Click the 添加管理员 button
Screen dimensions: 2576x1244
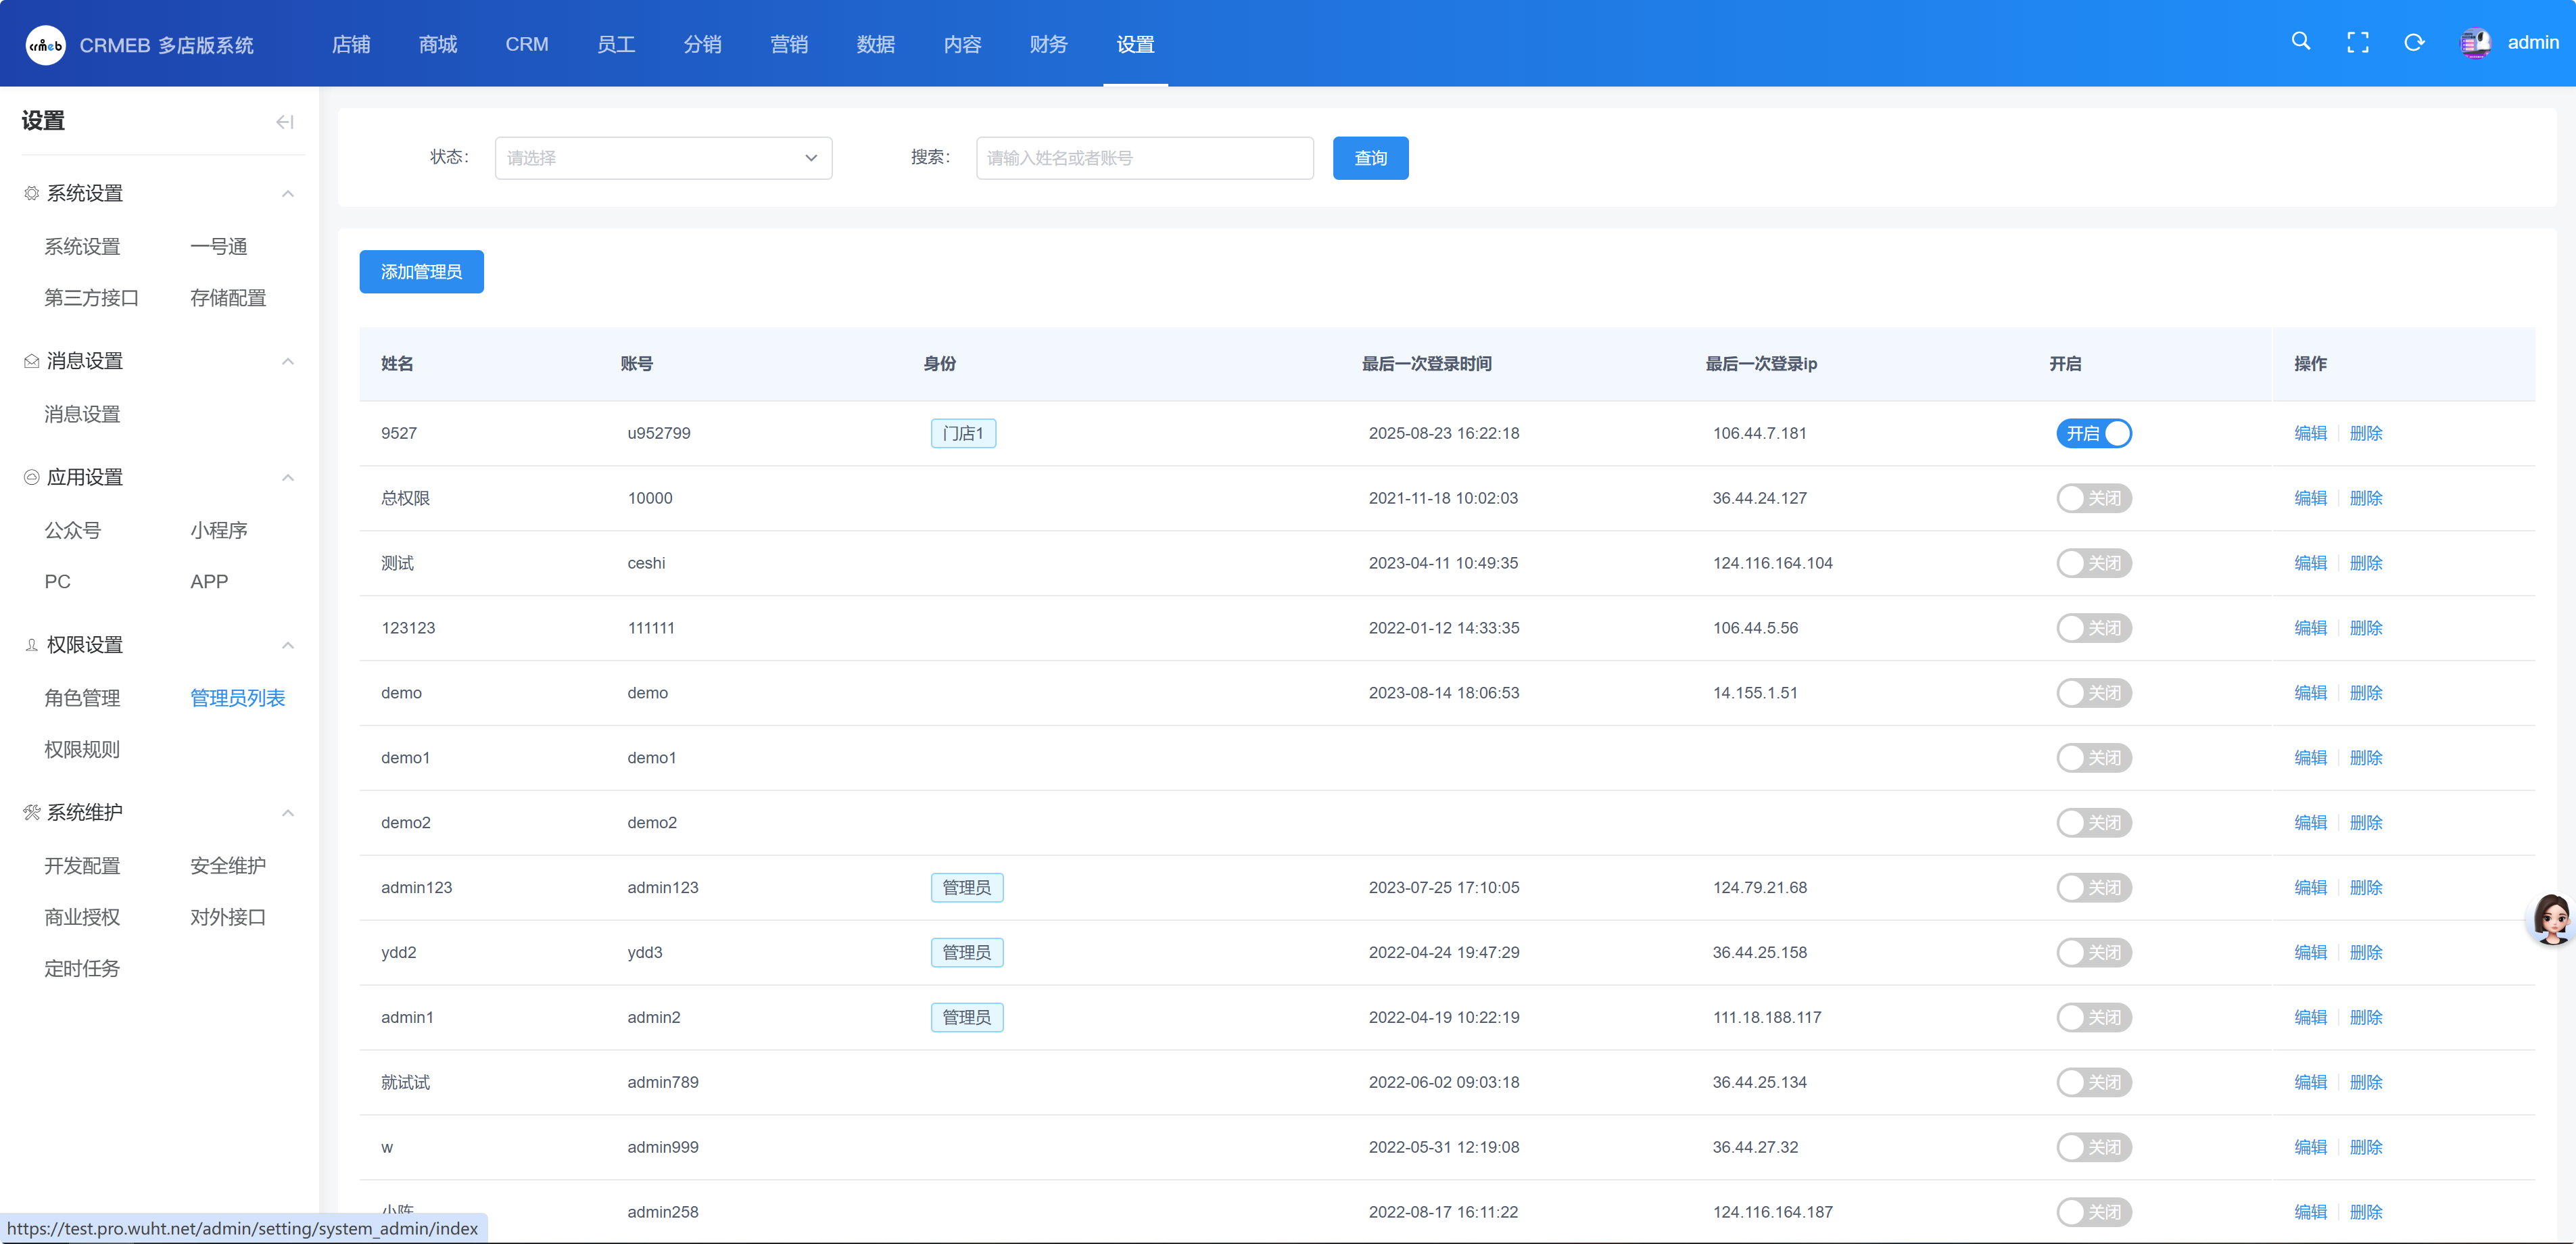421,272
